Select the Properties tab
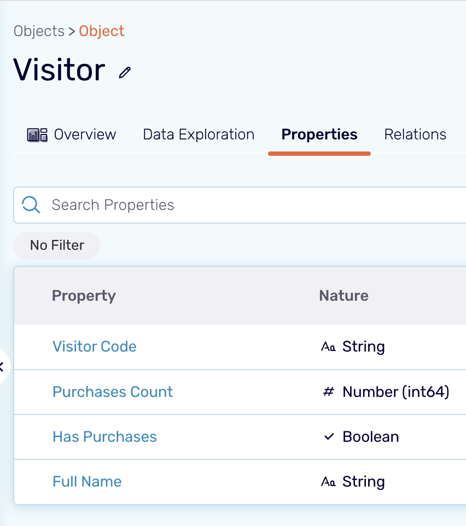 tap(319, 135)
